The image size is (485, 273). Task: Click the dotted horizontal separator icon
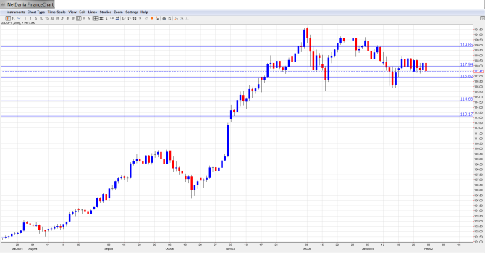111,19
